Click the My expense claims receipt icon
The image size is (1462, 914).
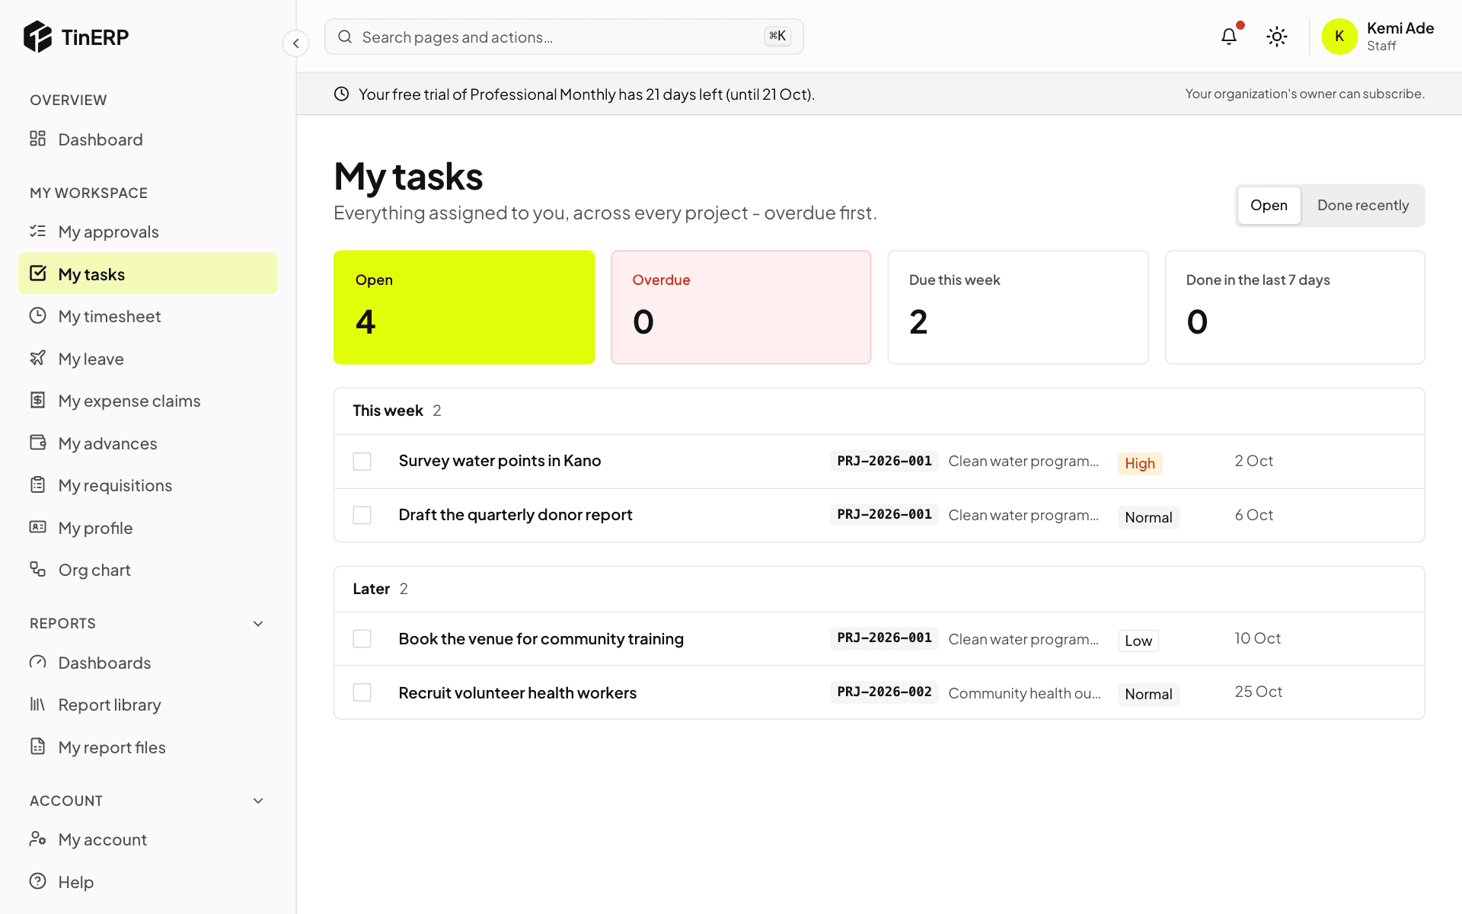click(38, 400)
